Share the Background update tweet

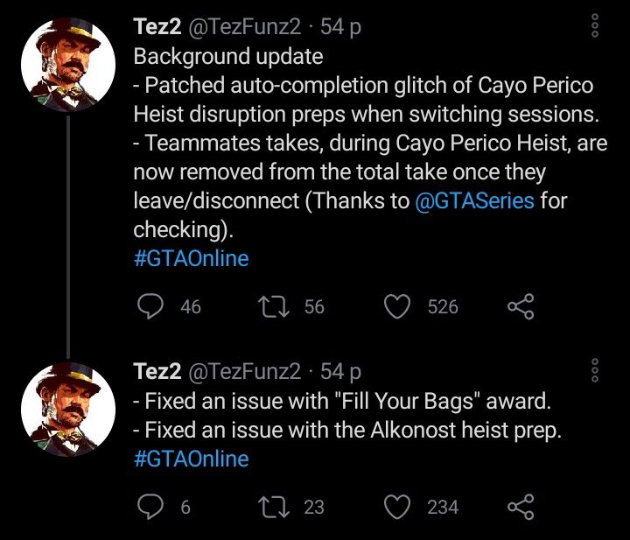520,306
